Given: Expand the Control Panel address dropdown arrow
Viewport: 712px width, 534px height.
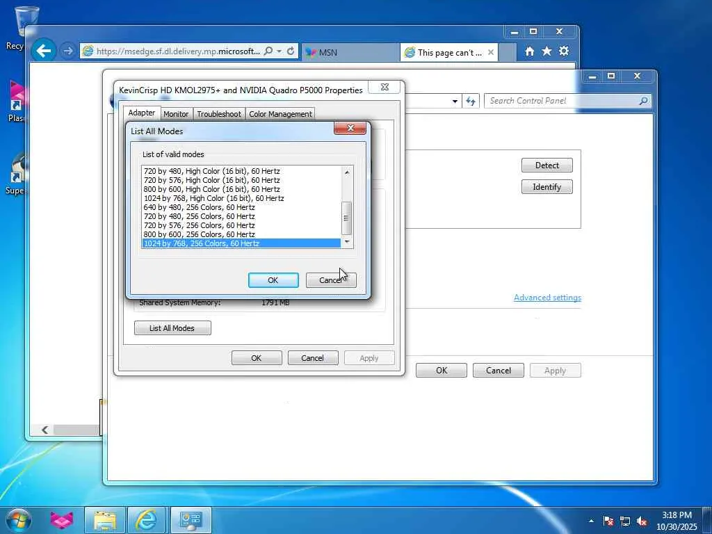Looking at the screenshot, I should [x=455, y=102].
